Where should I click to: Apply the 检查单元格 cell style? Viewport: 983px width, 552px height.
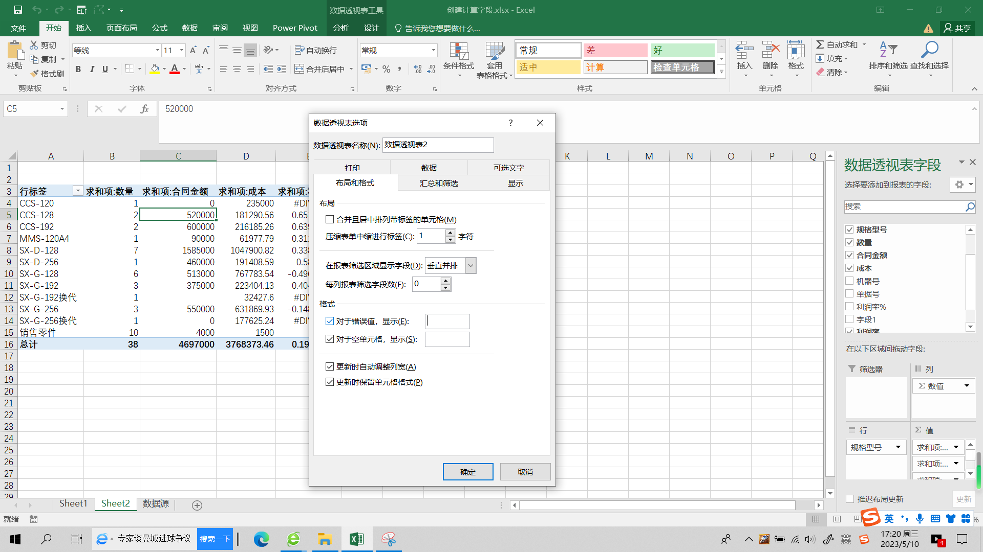pos(682,67)
